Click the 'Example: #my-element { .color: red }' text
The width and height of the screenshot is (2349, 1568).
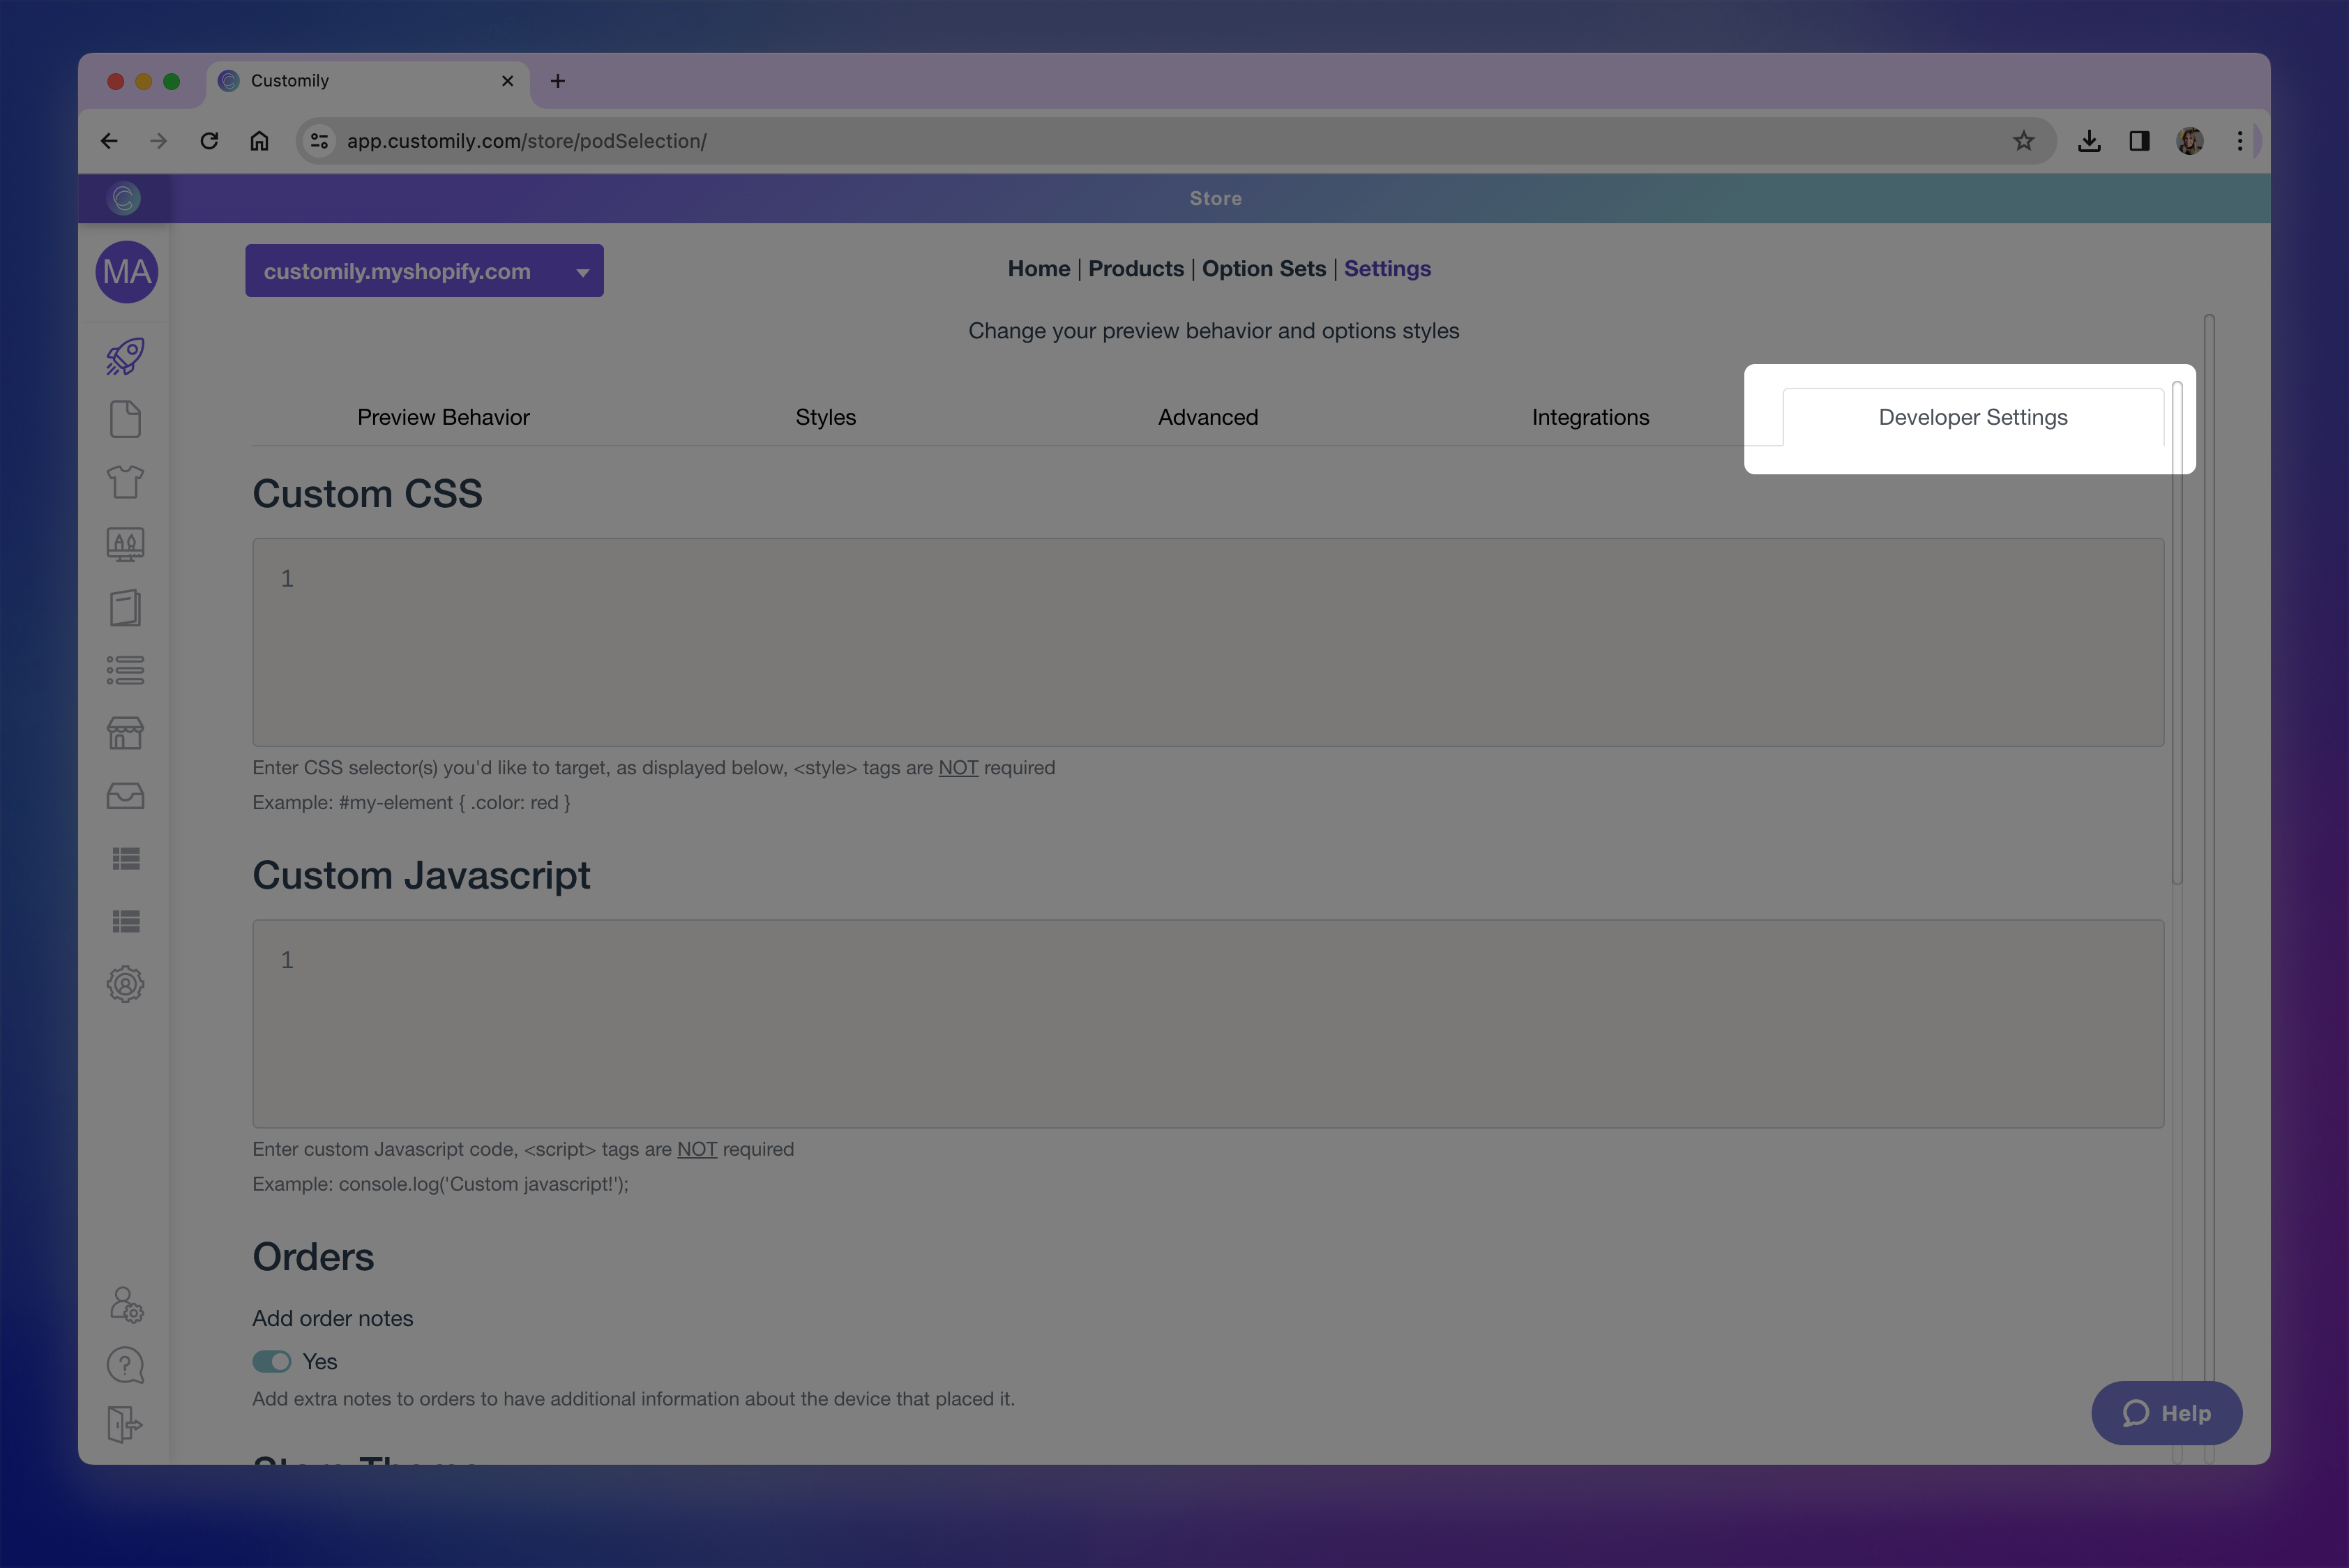411,803
